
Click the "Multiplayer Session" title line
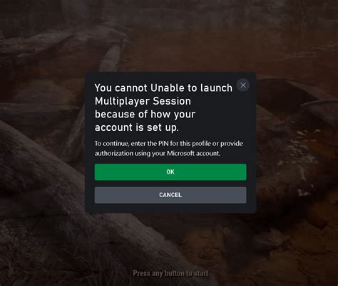(143, 101)
